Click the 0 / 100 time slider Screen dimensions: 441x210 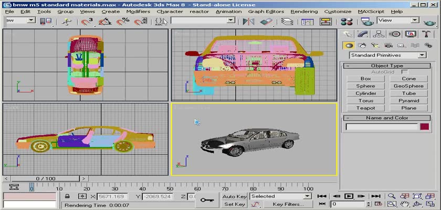(46, 178)
